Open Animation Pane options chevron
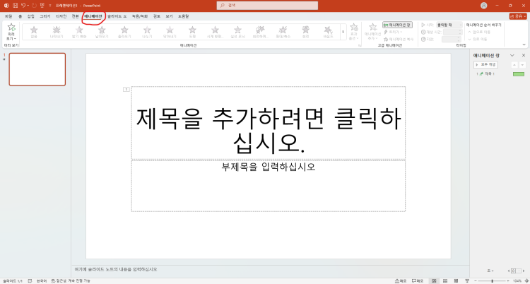530x284 pixels. [x=512, y=55]
